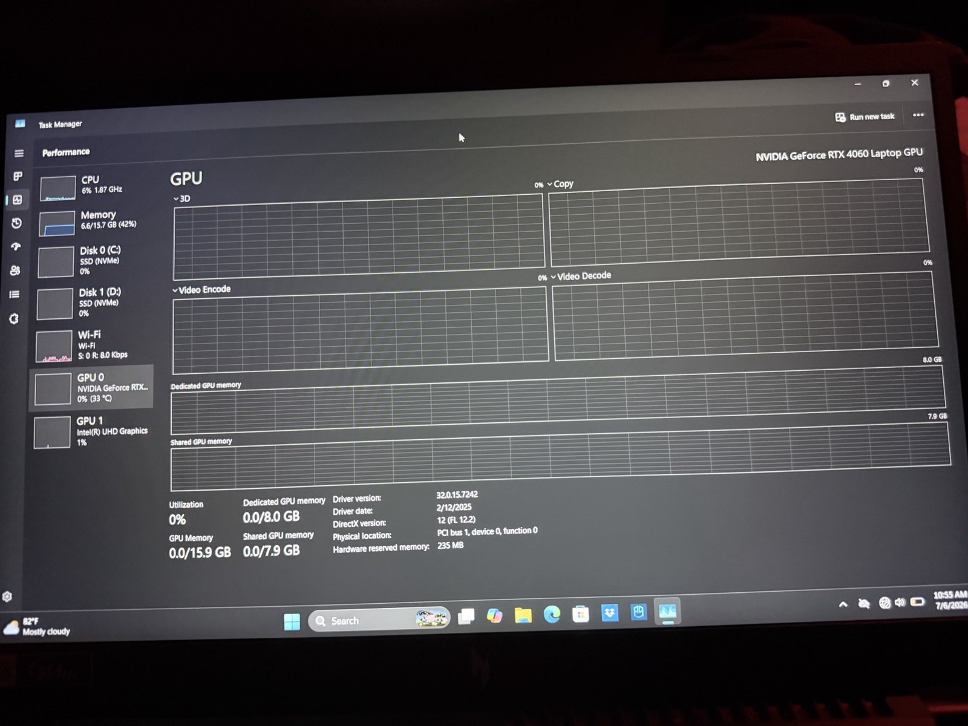Screen dimensions: 968x726
Task: Open the Services page icon
Action: point(14,318)
